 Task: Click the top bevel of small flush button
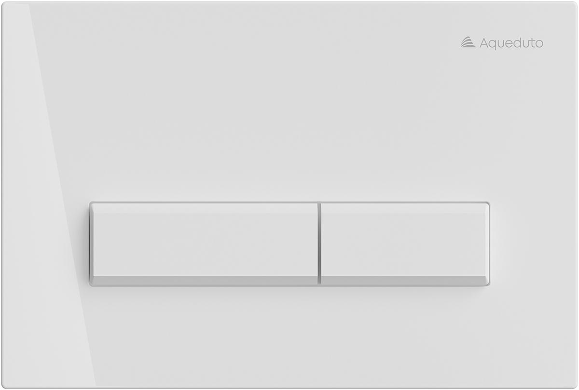[x=405, y=208]
